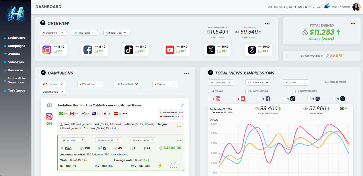Expand All Time Period dropdown in chart panel
363x176 pixels.
pyautogui.click(x=258, y=83)
